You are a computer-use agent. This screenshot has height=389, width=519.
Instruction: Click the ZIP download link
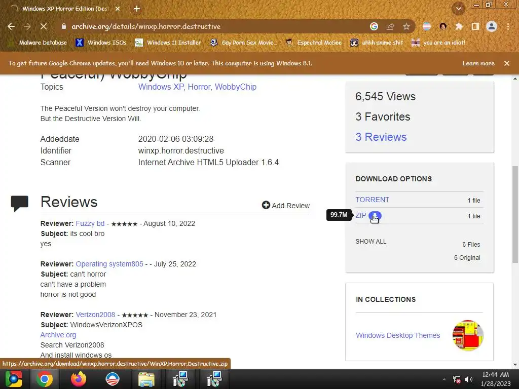(361, 216)
